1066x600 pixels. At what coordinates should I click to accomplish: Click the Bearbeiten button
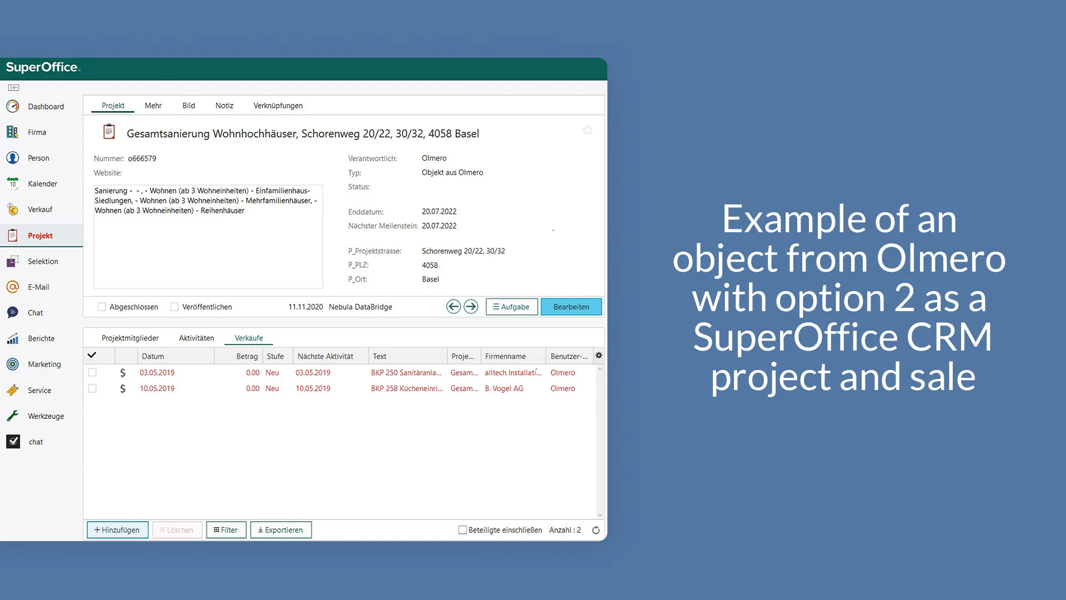[x=571, y=307]
